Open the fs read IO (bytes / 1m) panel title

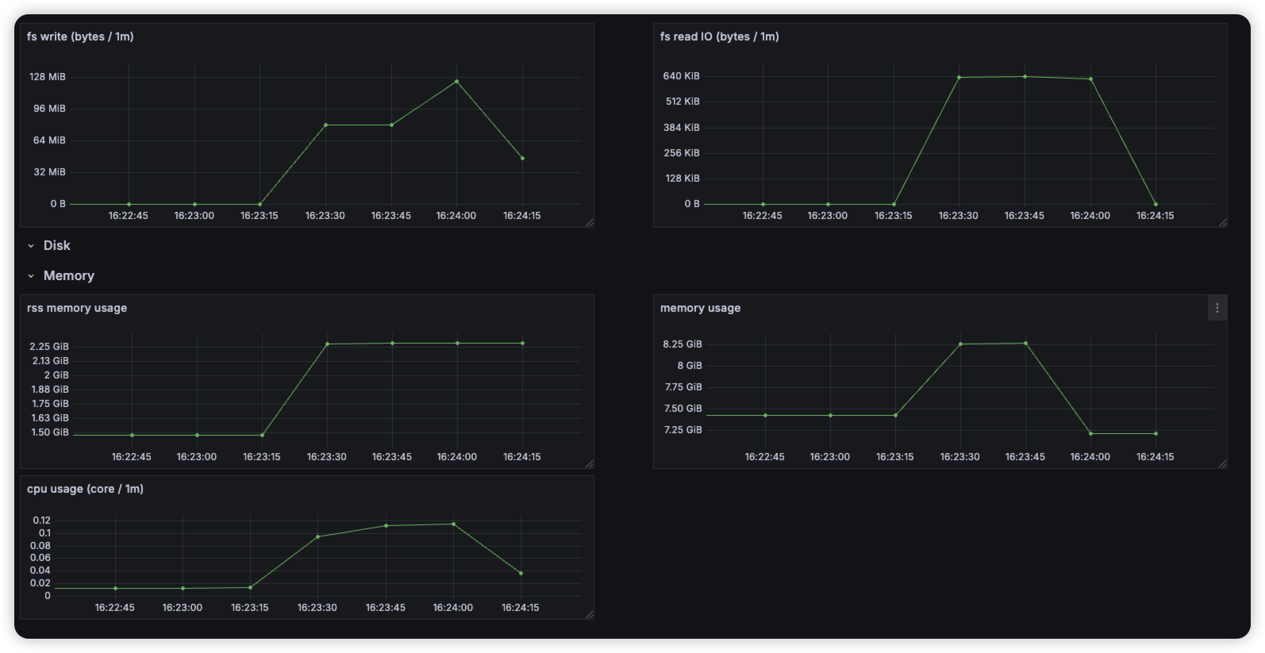pos(719,36)
